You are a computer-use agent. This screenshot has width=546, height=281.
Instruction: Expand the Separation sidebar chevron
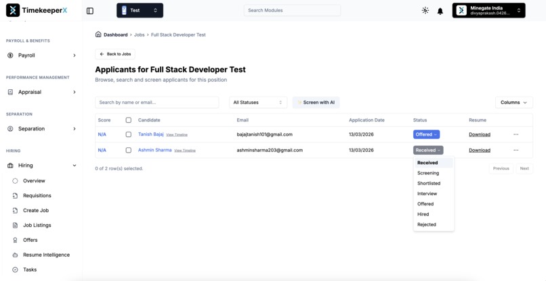pyautogui.click(x=75, y=128)
